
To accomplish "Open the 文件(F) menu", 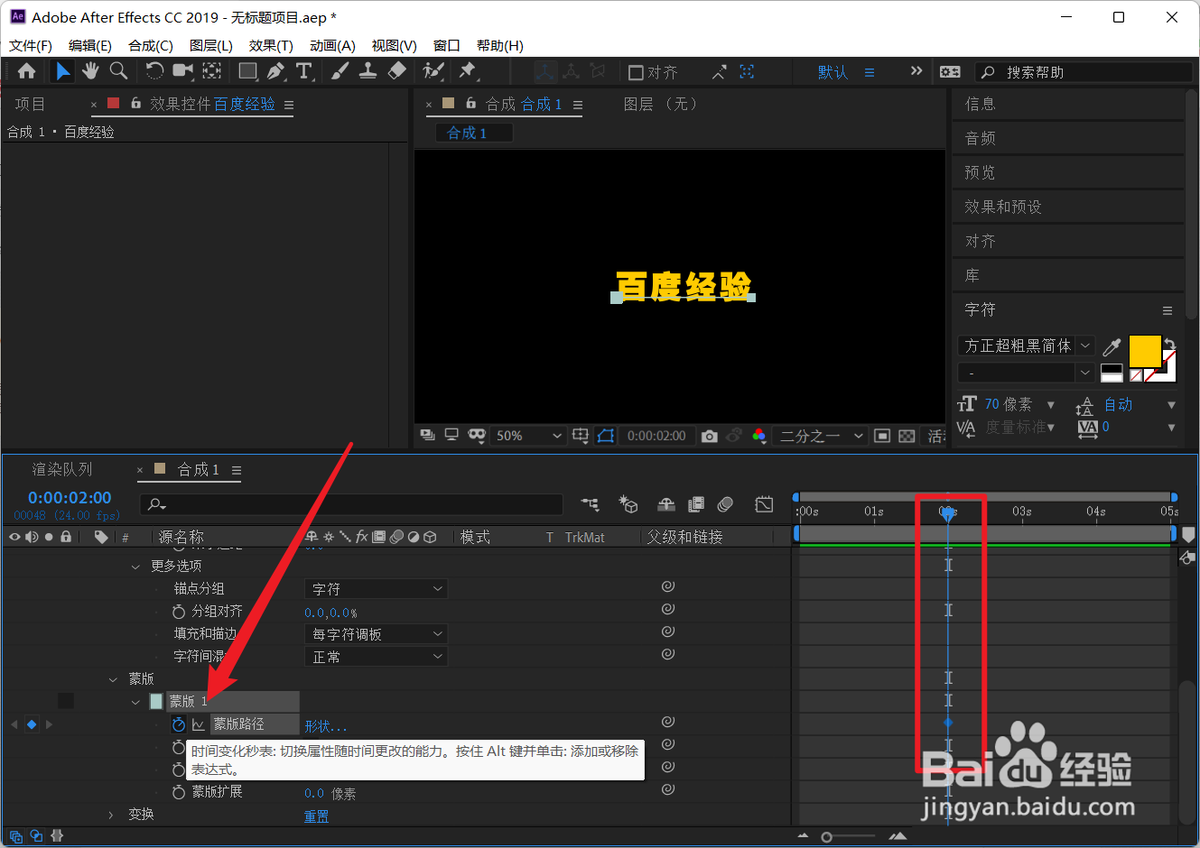I will click(x=31, y=46).
